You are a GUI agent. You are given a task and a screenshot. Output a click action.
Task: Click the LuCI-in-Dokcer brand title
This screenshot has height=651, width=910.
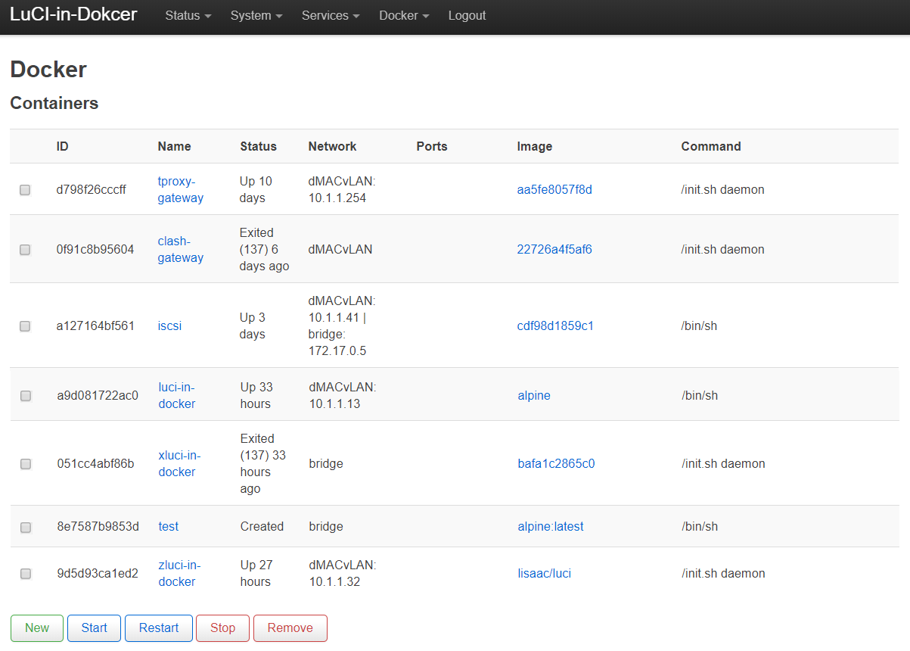[73, 14]
